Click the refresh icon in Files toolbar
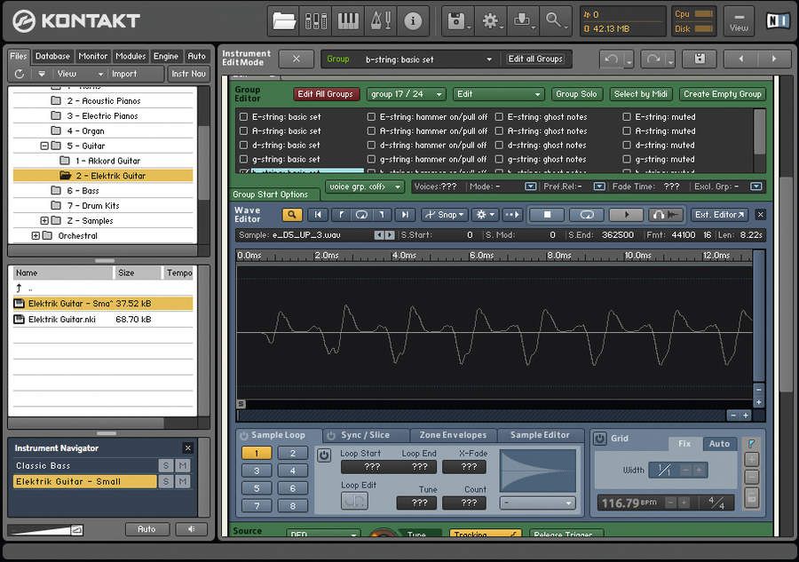 [20, 74]
